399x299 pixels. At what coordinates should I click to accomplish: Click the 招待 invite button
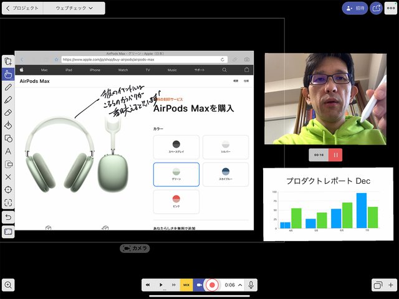[x=355, y=8]
